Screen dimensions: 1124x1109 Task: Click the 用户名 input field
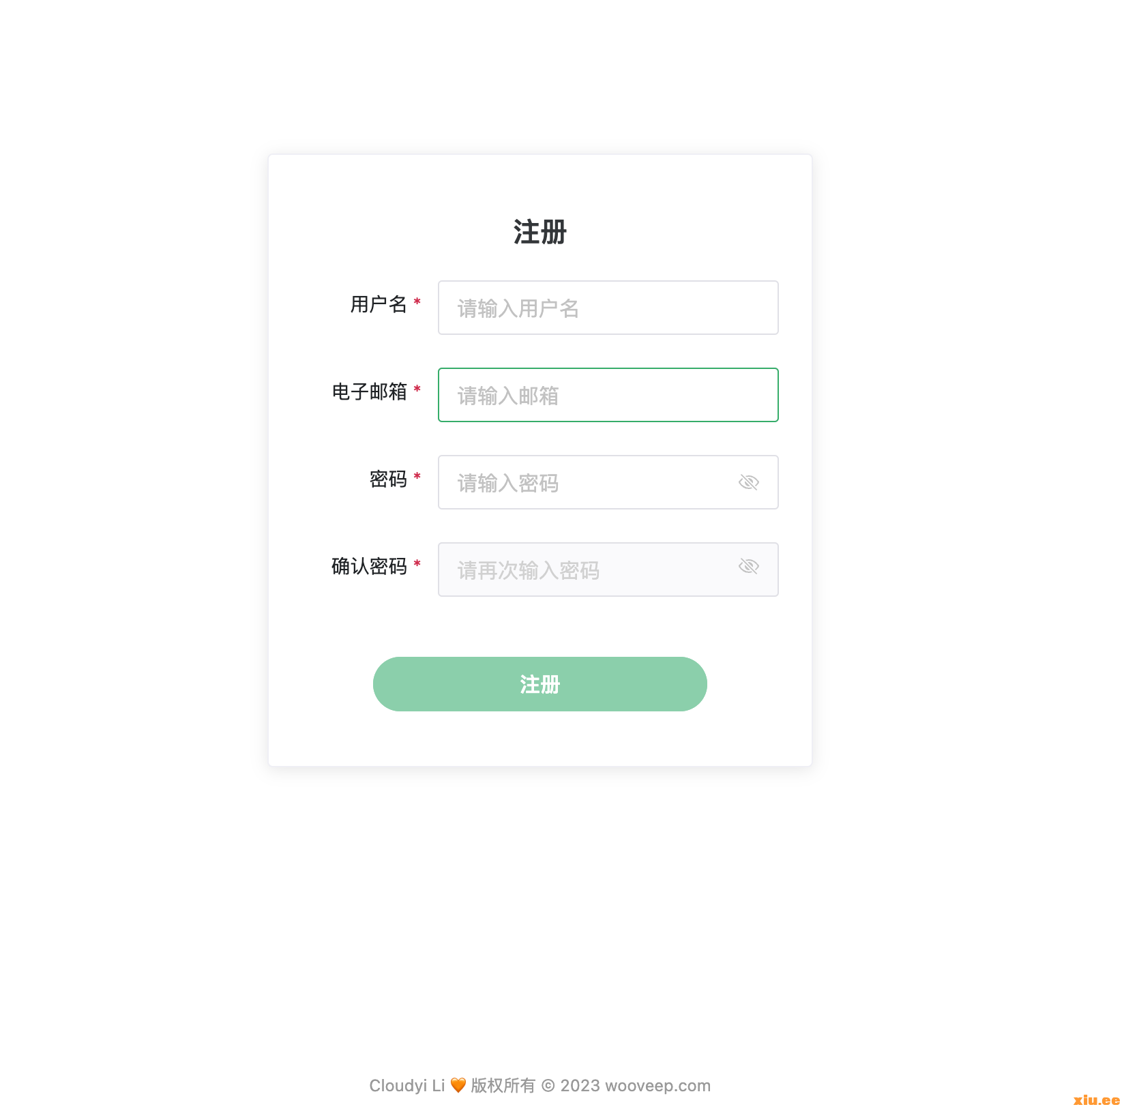pos(607,308)
